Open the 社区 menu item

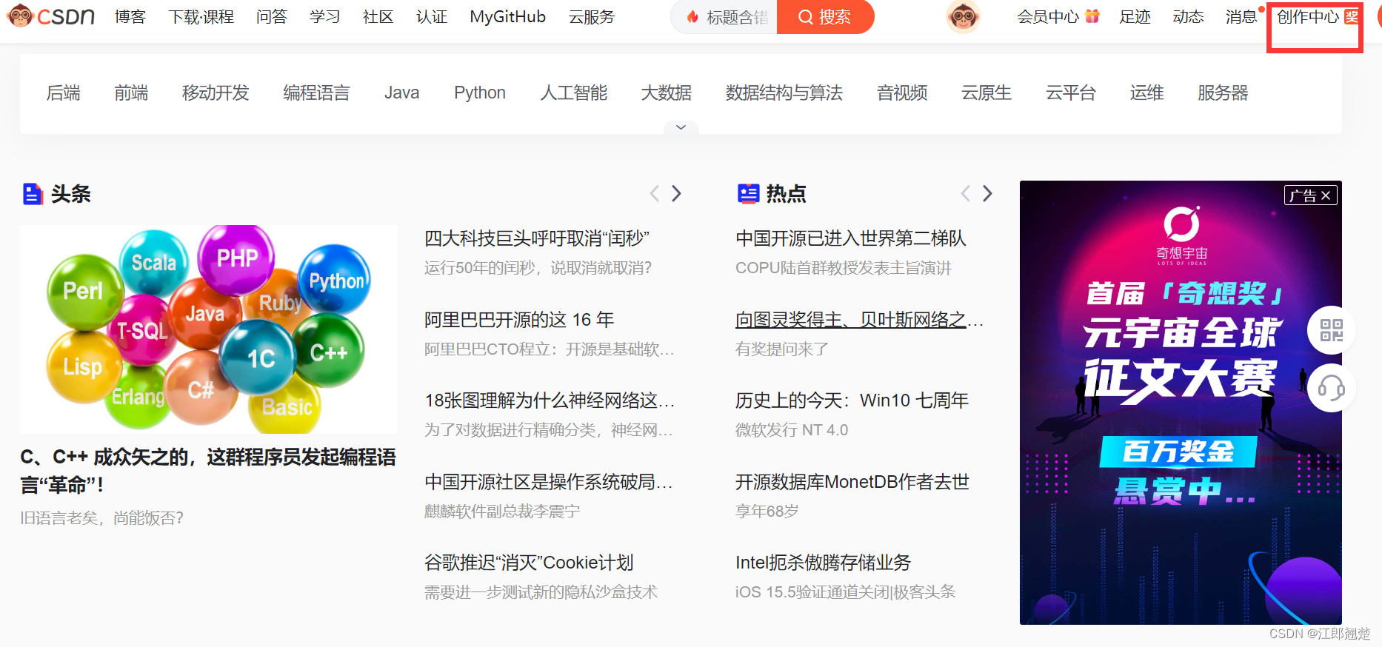point(378,17)
